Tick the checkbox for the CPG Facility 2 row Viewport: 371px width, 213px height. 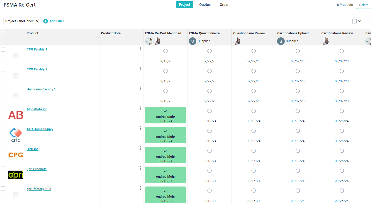[3, 69]
